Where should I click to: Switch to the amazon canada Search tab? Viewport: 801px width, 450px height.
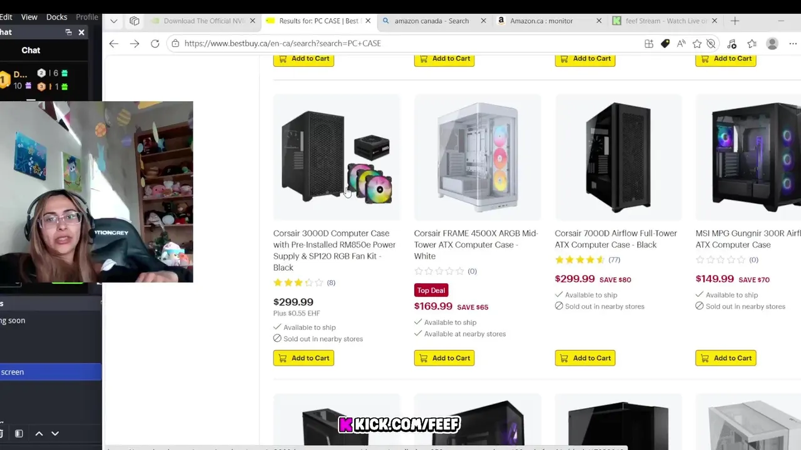click(x=431, y=21)
